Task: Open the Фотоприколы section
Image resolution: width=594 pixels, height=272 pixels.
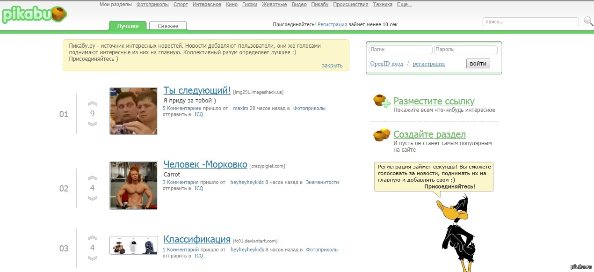Action: (x=152, y=4)
